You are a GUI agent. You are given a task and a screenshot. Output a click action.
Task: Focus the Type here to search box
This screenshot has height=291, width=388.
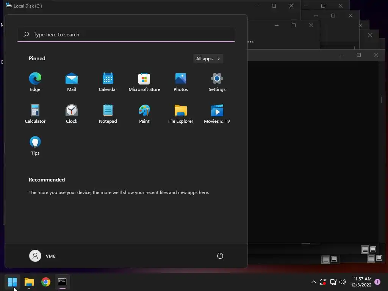[126, 34]
